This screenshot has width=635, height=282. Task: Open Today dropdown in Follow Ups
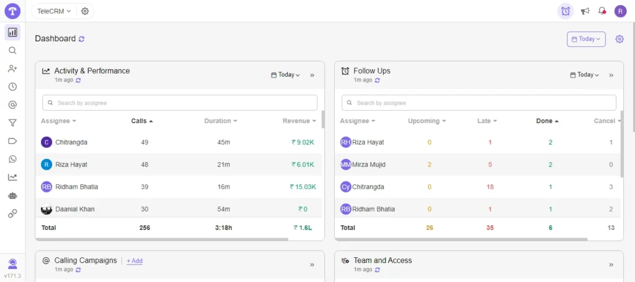coord(585,75)
